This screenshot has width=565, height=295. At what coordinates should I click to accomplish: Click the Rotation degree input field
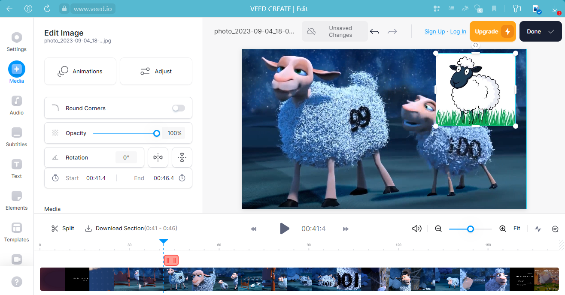[x=126, y=157]
